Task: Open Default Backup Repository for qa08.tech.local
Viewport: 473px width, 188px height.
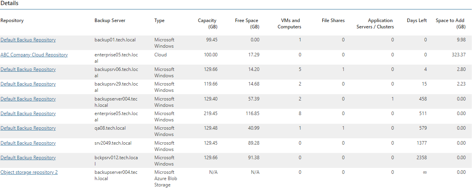Action: pos(28,128)
